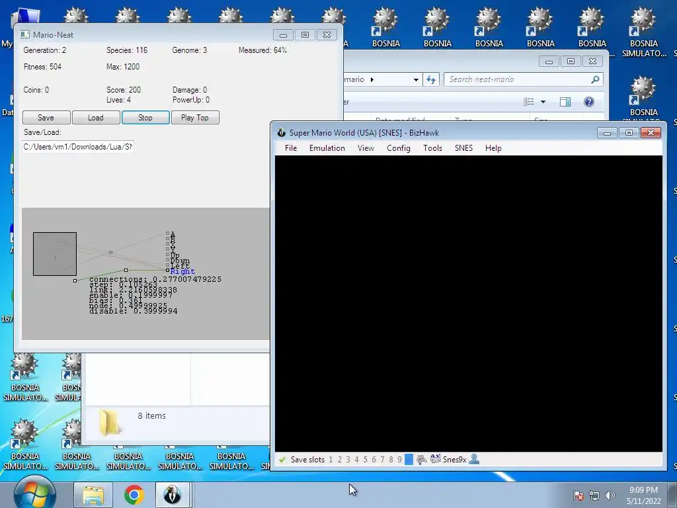Screen dimensions: 677x508
Task: Click the Lives: 4 label
Action: pos(119,100)
